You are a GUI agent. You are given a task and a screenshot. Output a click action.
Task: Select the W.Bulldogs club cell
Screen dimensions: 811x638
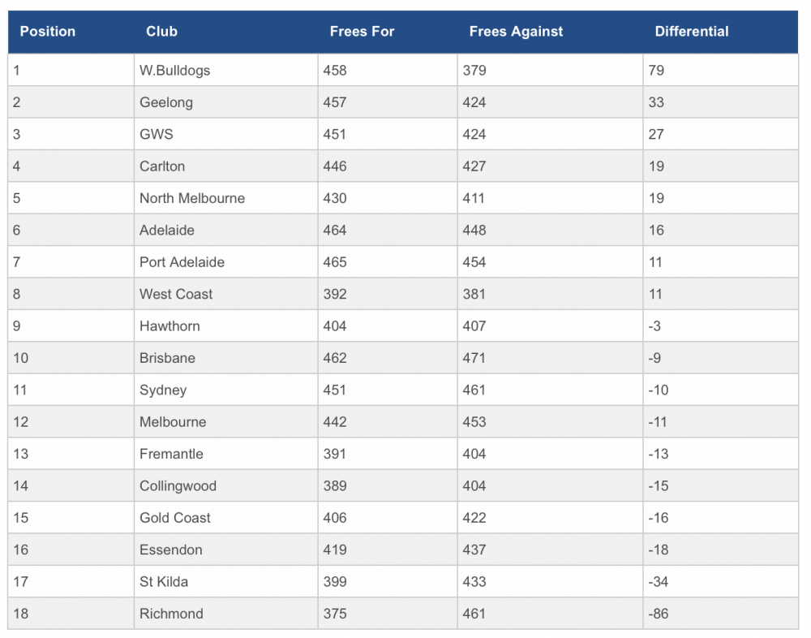coord(226,71)
